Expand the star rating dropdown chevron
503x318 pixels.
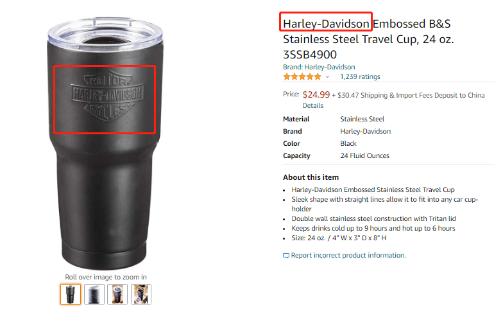(x=327, y=77)
